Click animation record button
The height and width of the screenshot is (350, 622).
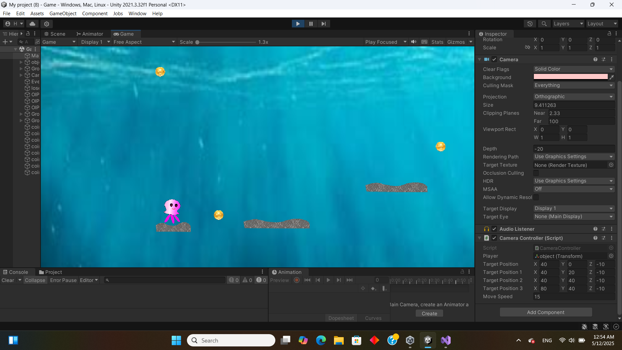296,280
